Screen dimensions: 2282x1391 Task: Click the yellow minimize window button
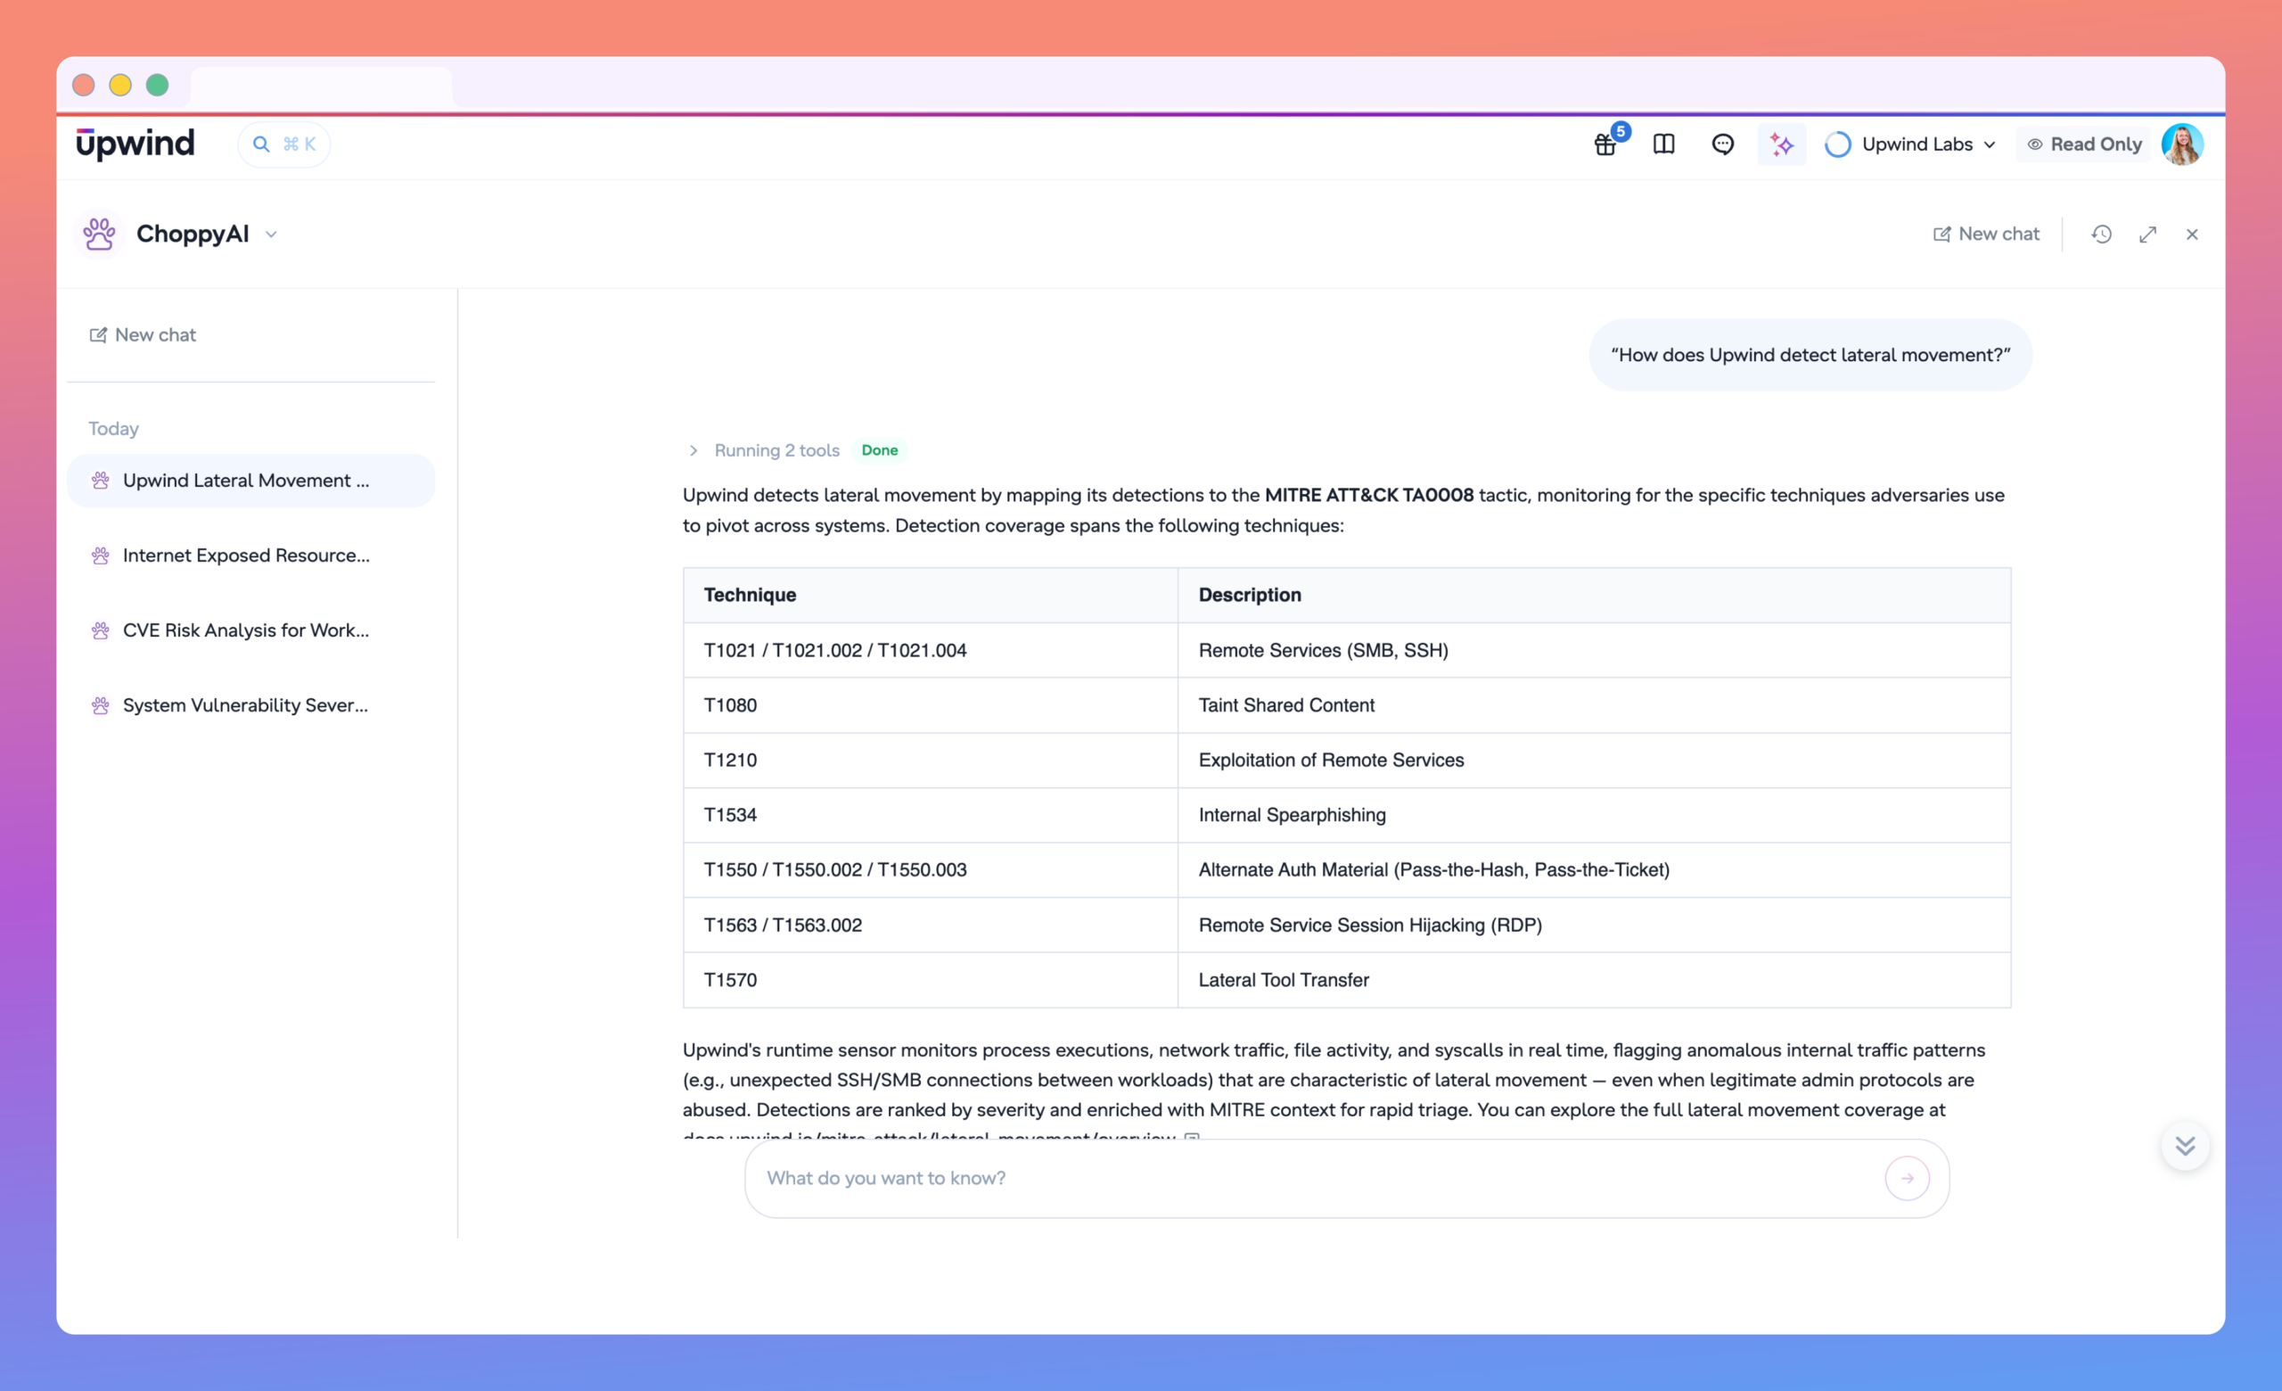click(120, 86)
